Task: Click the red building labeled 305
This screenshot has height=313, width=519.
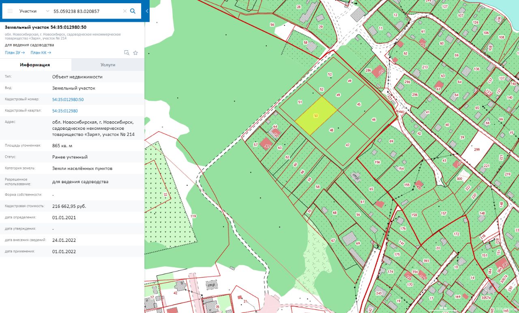Action: 266,145
